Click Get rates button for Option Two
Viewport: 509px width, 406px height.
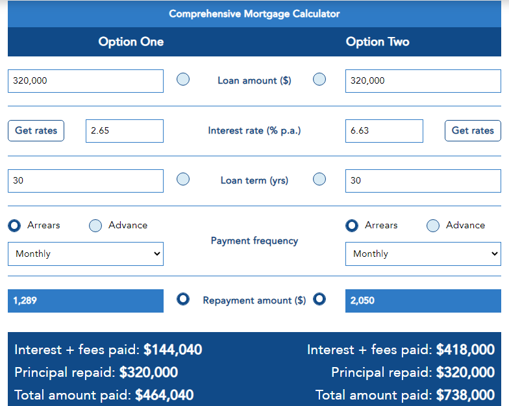473,130
